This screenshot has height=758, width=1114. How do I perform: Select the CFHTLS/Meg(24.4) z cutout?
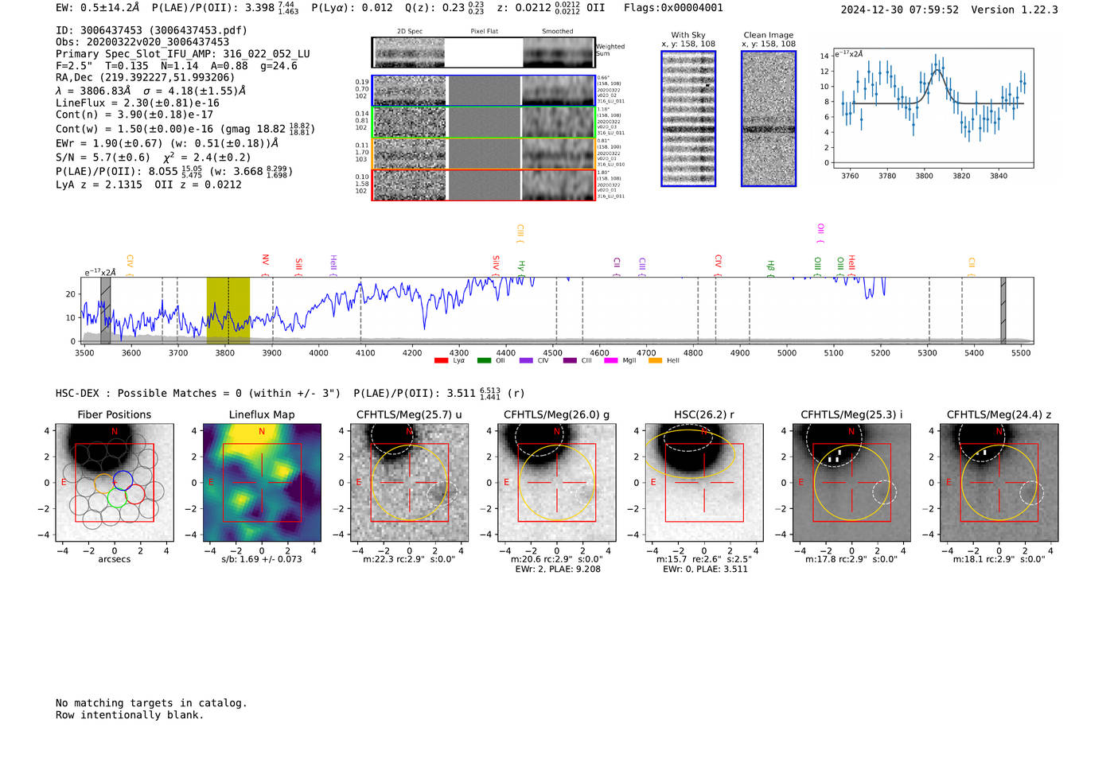[x=999, y=483]
